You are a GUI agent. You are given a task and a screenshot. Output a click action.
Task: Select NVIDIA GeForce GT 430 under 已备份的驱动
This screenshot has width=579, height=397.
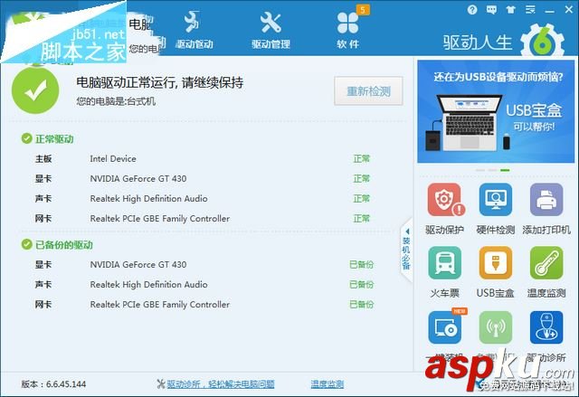pos(138,265)
